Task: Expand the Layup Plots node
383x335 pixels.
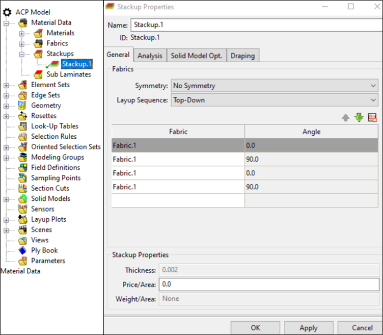Action: [6, 220]
